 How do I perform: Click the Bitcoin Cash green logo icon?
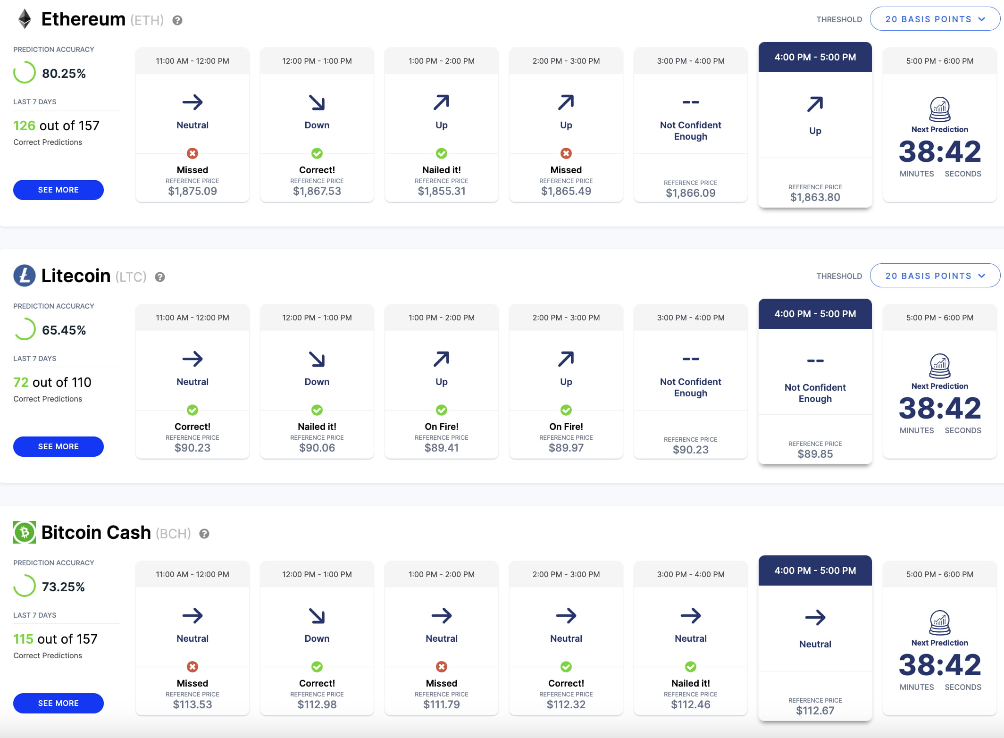[x=25, y=532]
